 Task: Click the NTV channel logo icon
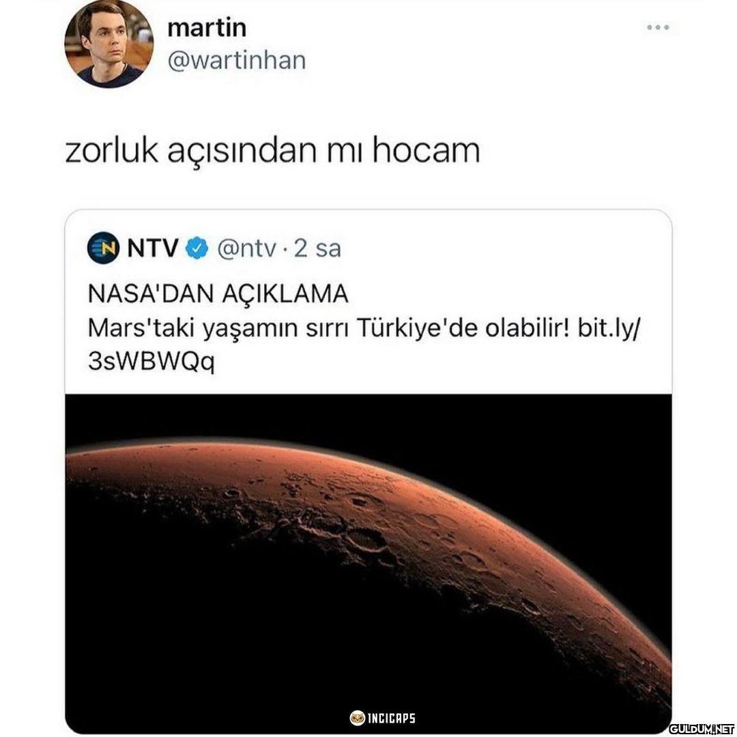(x=103, y=248)
